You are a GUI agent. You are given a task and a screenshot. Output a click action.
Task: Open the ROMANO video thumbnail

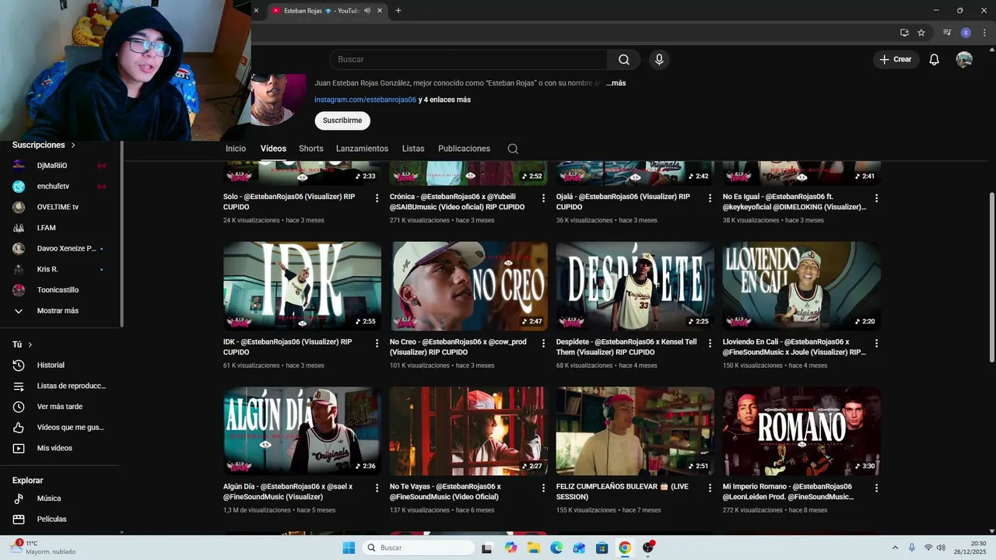click(x=801, y=431)
